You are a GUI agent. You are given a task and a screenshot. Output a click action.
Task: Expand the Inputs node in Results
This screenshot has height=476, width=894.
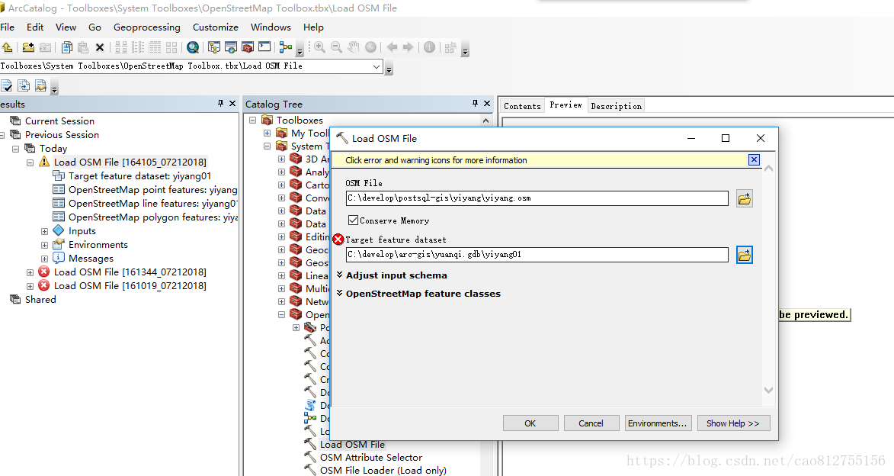tap(44, 231)
